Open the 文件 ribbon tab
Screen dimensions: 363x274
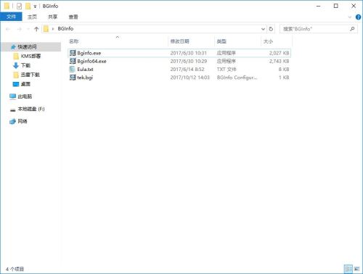coord(11,17)
